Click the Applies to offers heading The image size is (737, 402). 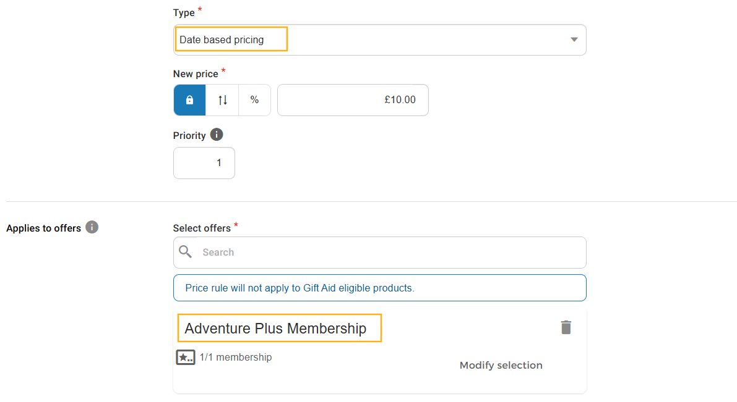click(44, 228)
